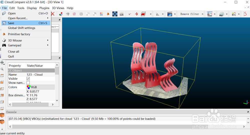Expand toolbar overflow next to histogram icon
The image size is (250, 135).
pos(163,14)
